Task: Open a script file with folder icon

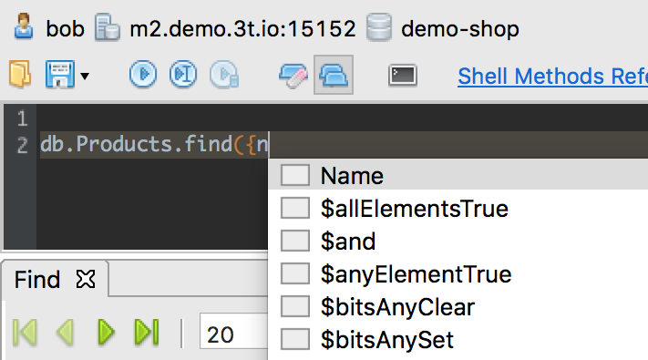Action: (19, 75)
